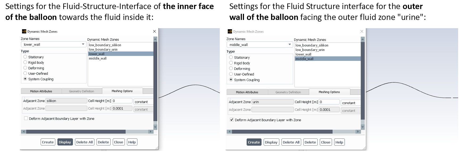Open the constant dropdown beside the silikon Cell Height
The height and width of the screenshot is (156, 460).
(143, 102)
